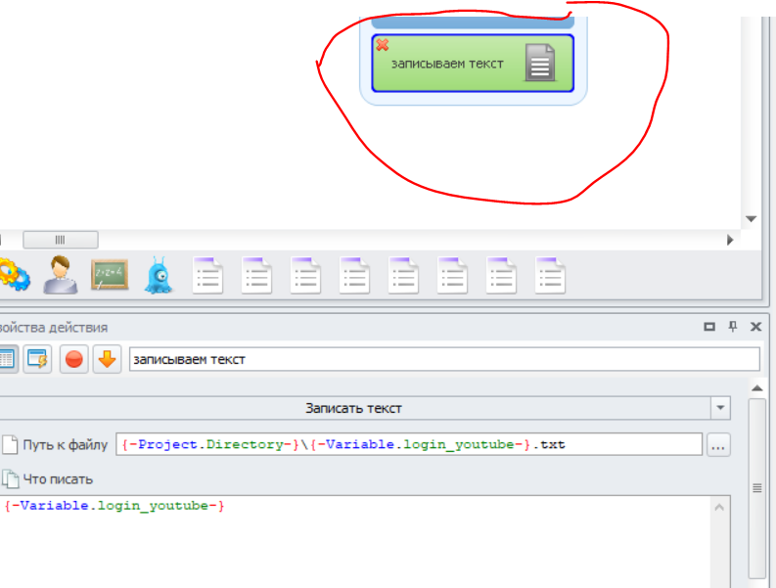Click the properties panel scroll up arrow

[757, 388]
